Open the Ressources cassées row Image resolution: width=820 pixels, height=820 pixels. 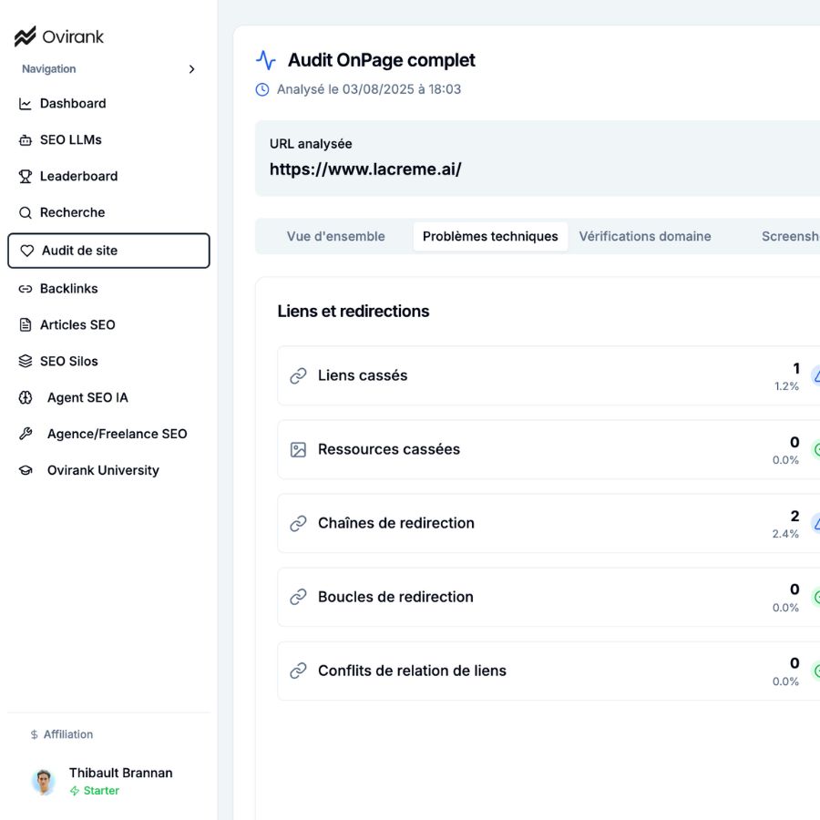point(548,450)
